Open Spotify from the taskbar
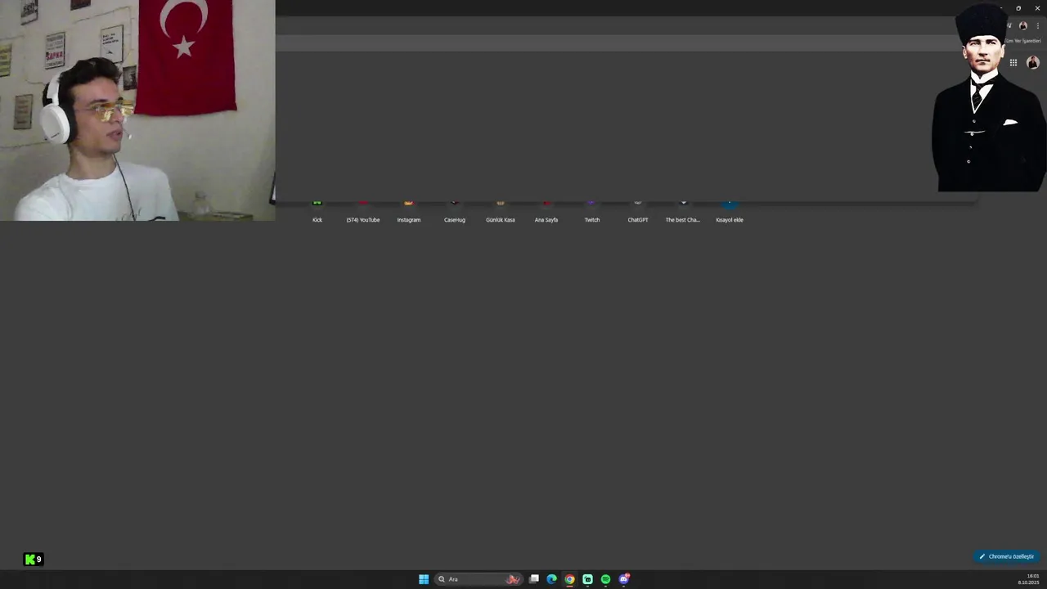Image resolution: width=1047 pixels, height=589 pixels. (x=606, y=579)
